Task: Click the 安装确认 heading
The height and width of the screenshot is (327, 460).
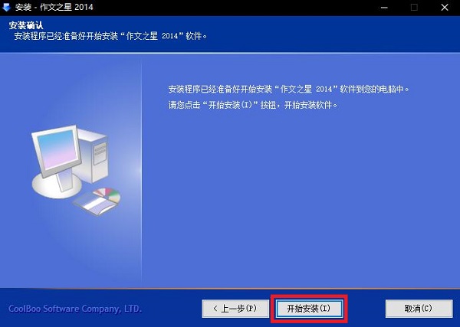Action: click(x=26, y=25)
